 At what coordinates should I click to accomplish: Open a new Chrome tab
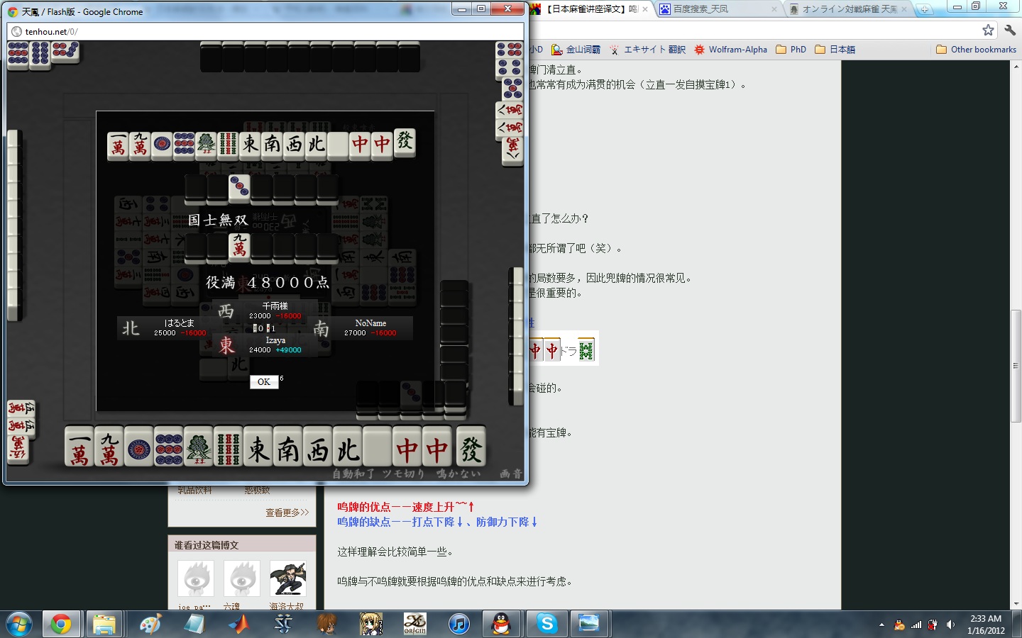click(x=924, y=9)
